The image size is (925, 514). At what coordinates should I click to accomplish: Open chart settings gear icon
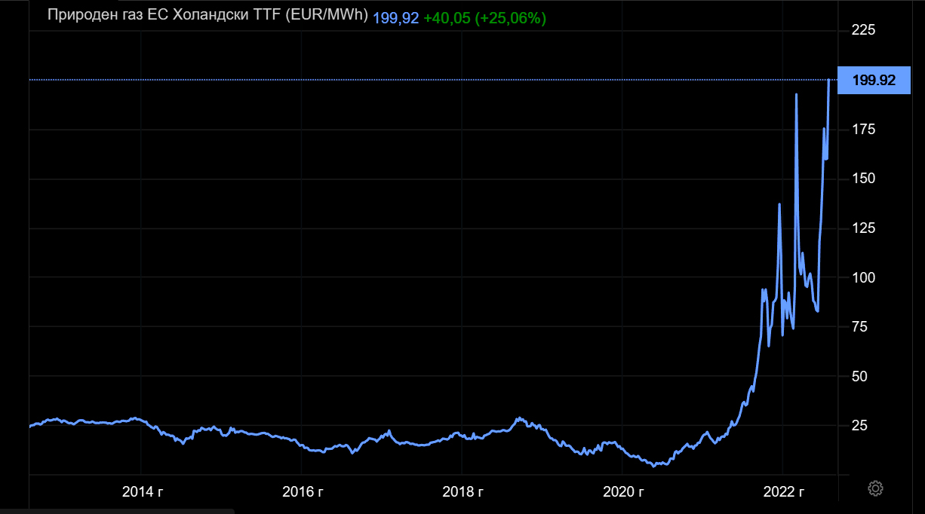point(875,489)
